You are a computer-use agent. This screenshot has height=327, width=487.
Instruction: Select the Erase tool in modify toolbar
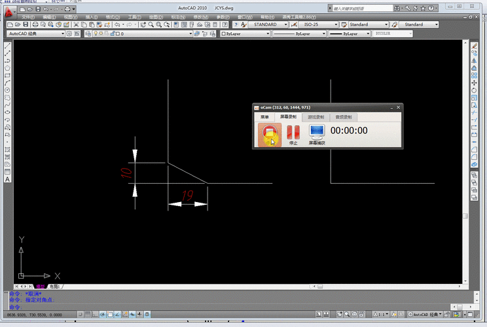click(x=475, y=46)
